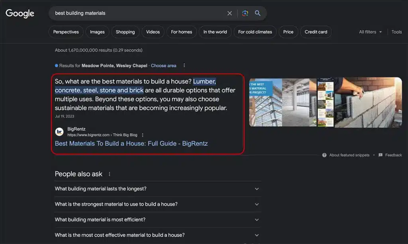Click the Google logo
The image size is (408, 244).
click(20, 13)
